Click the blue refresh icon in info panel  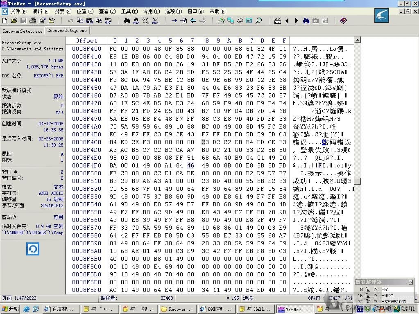coord(33,249)
